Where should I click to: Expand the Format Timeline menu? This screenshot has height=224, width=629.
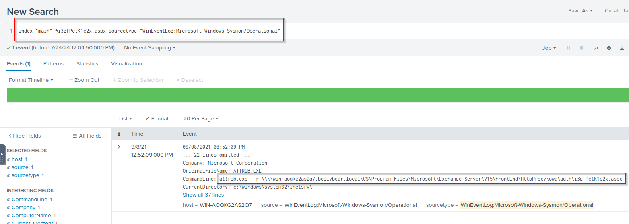31,80
